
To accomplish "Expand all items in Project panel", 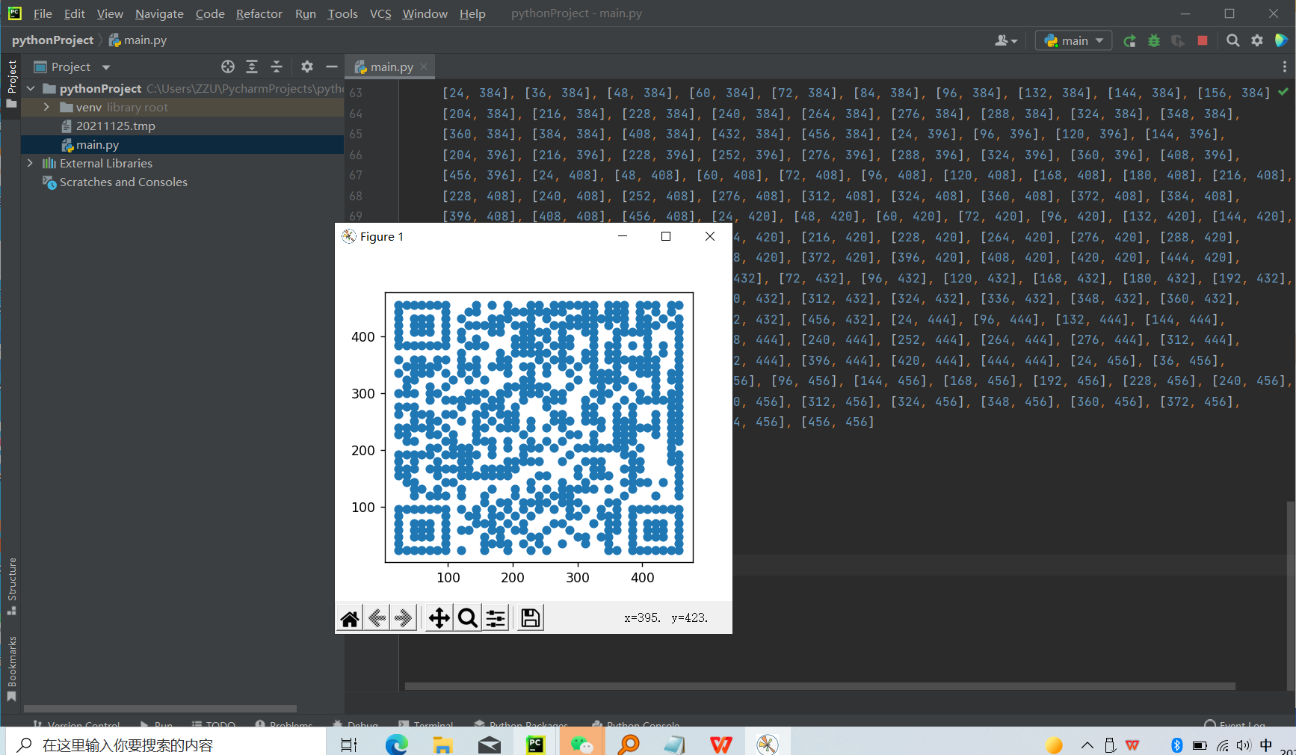I will coord(252,67).
